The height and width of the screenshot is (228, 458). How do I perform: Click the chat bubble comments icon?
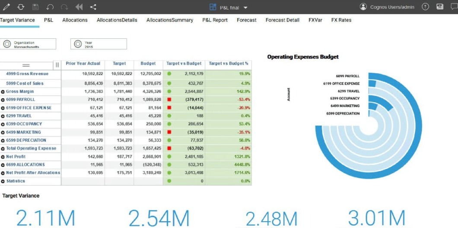click(454, 7)
